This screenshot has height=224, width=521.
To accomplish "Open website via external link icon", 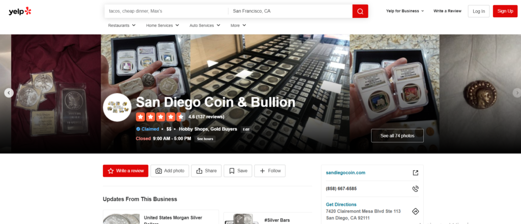I will click(x=415, y=173).
